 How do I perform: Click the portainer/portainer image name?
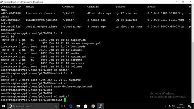[x=41, y=27]
